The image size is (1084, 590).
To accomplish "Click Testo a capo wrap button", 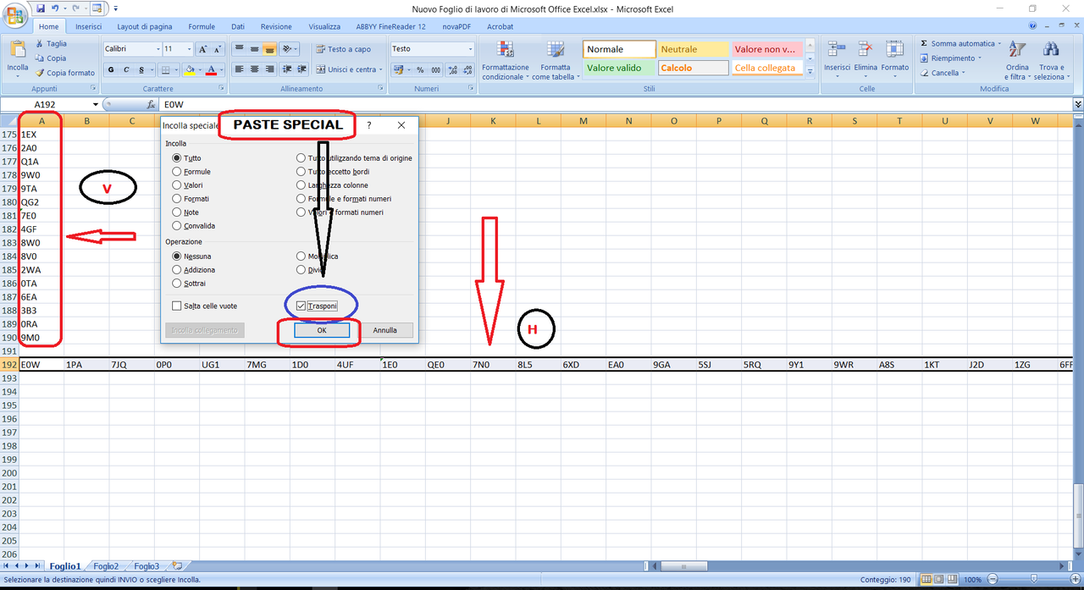I will [x=343, y=49].
